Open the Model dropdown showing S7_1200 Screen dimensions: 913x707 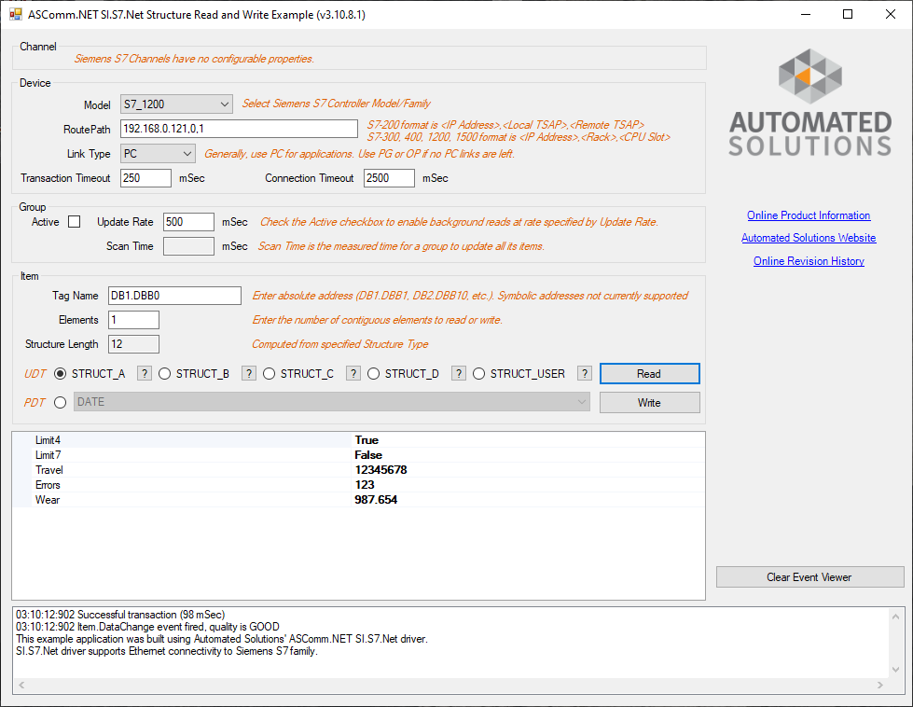[175, 104]
